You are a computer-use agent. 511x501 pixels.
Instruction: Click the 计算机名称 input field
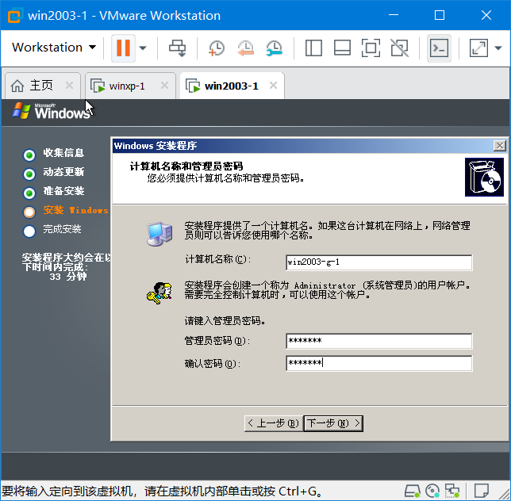pos(378,262)
